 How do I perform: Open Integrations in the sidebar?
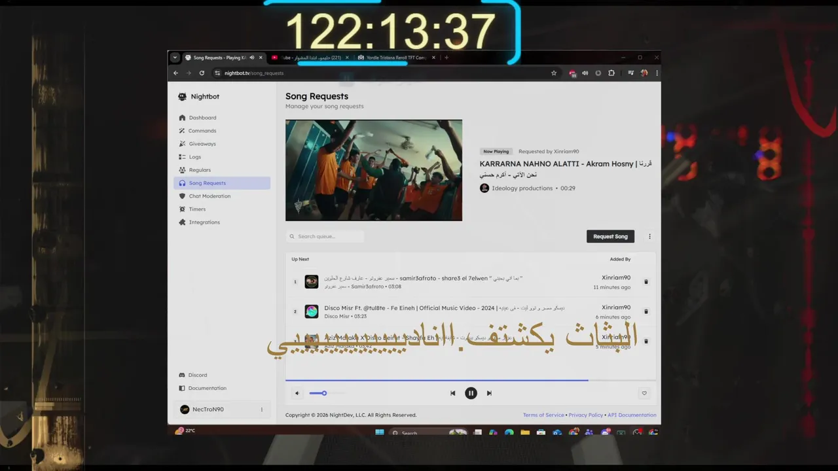(222, 222)
